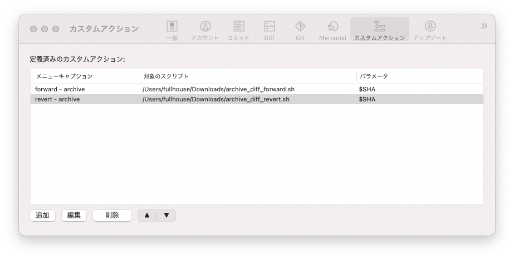Sort by メニューキャプション column header
514x259 pixels.
(x=85, y=76)
